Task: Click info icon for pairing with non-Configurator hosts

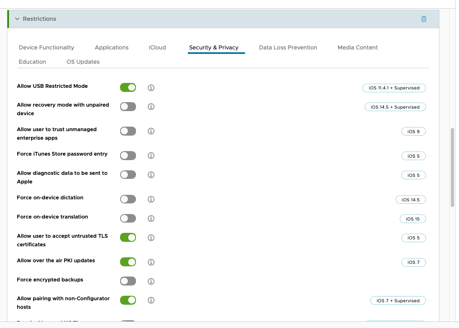Action: point(151,300)
